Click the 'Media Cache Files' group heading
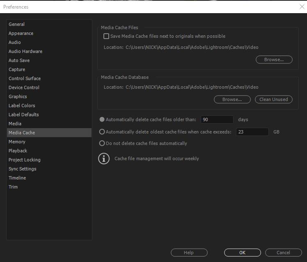 [119, 28]
